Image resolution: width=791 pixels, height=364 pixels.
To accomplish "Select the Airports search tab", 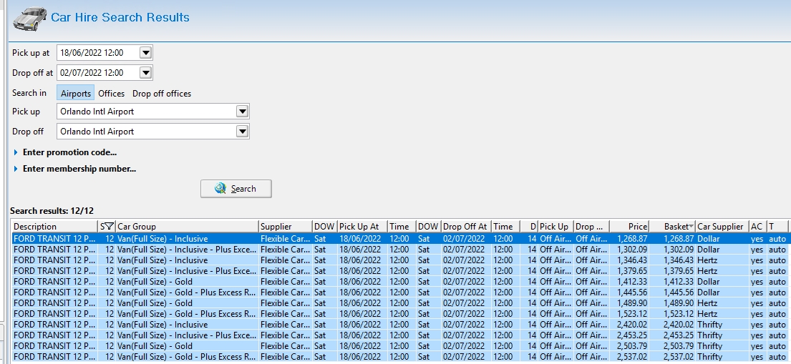I will pyautogui.click(x=76, y=93).
